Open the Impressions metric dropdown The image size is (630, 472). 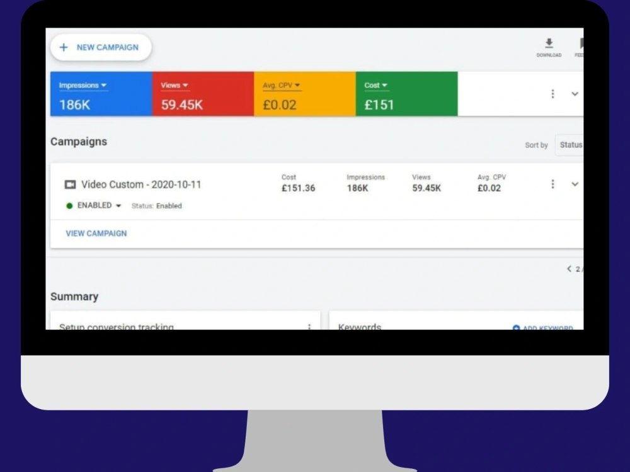pos(83,86)
